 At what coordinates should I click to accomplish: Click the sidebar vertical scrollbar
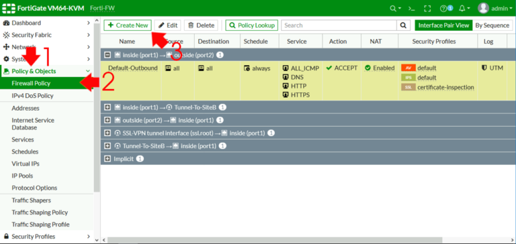[97, 109]
